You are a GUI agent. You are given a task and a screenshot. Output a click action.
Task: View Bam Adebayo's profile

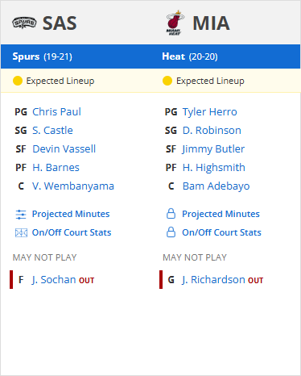point(216,186)
